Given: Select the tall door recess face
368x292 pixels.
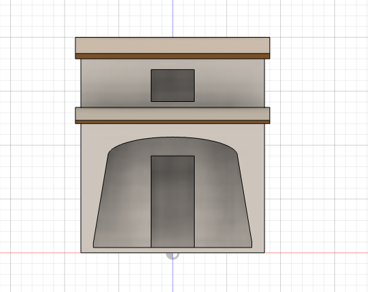Looking at the screenshot, I should pos(173,201).
